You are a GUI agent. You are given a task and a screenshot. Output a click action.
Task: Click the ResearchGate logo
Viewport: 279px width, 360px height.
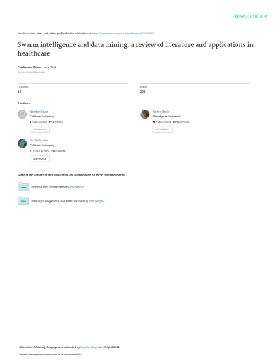point(250,16)
